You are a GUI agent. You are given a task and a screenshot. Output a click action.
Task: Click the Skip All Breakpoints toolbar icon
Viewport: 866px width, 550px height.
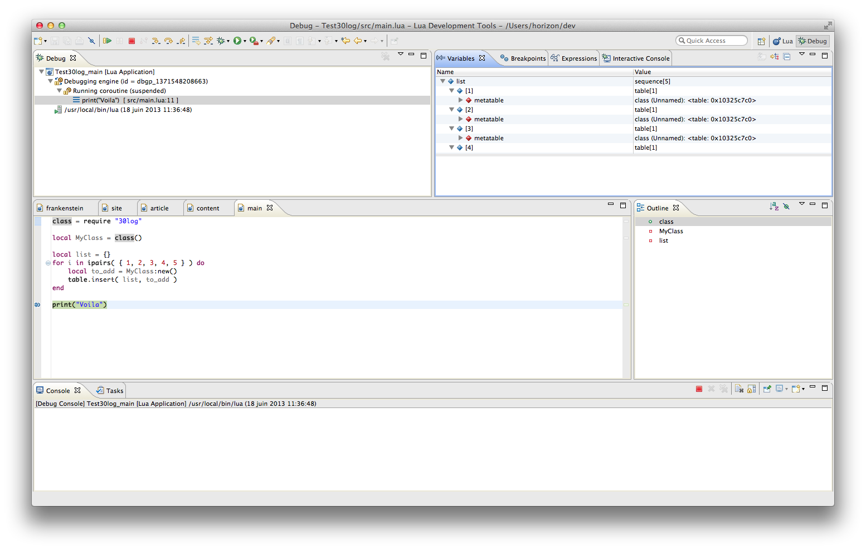click(x=91, y=41)
